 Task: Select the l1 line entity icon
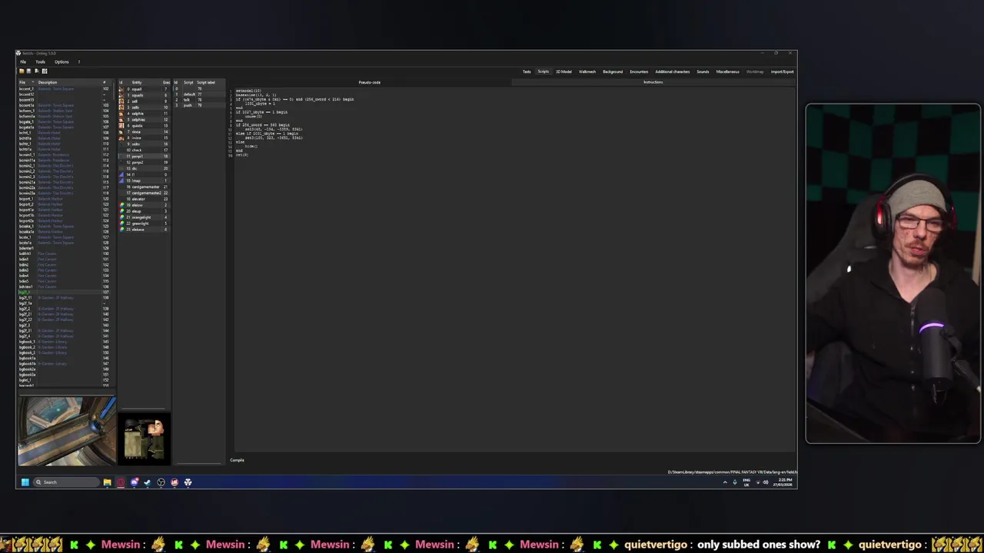pyautogui.click(x=121, y=175)
